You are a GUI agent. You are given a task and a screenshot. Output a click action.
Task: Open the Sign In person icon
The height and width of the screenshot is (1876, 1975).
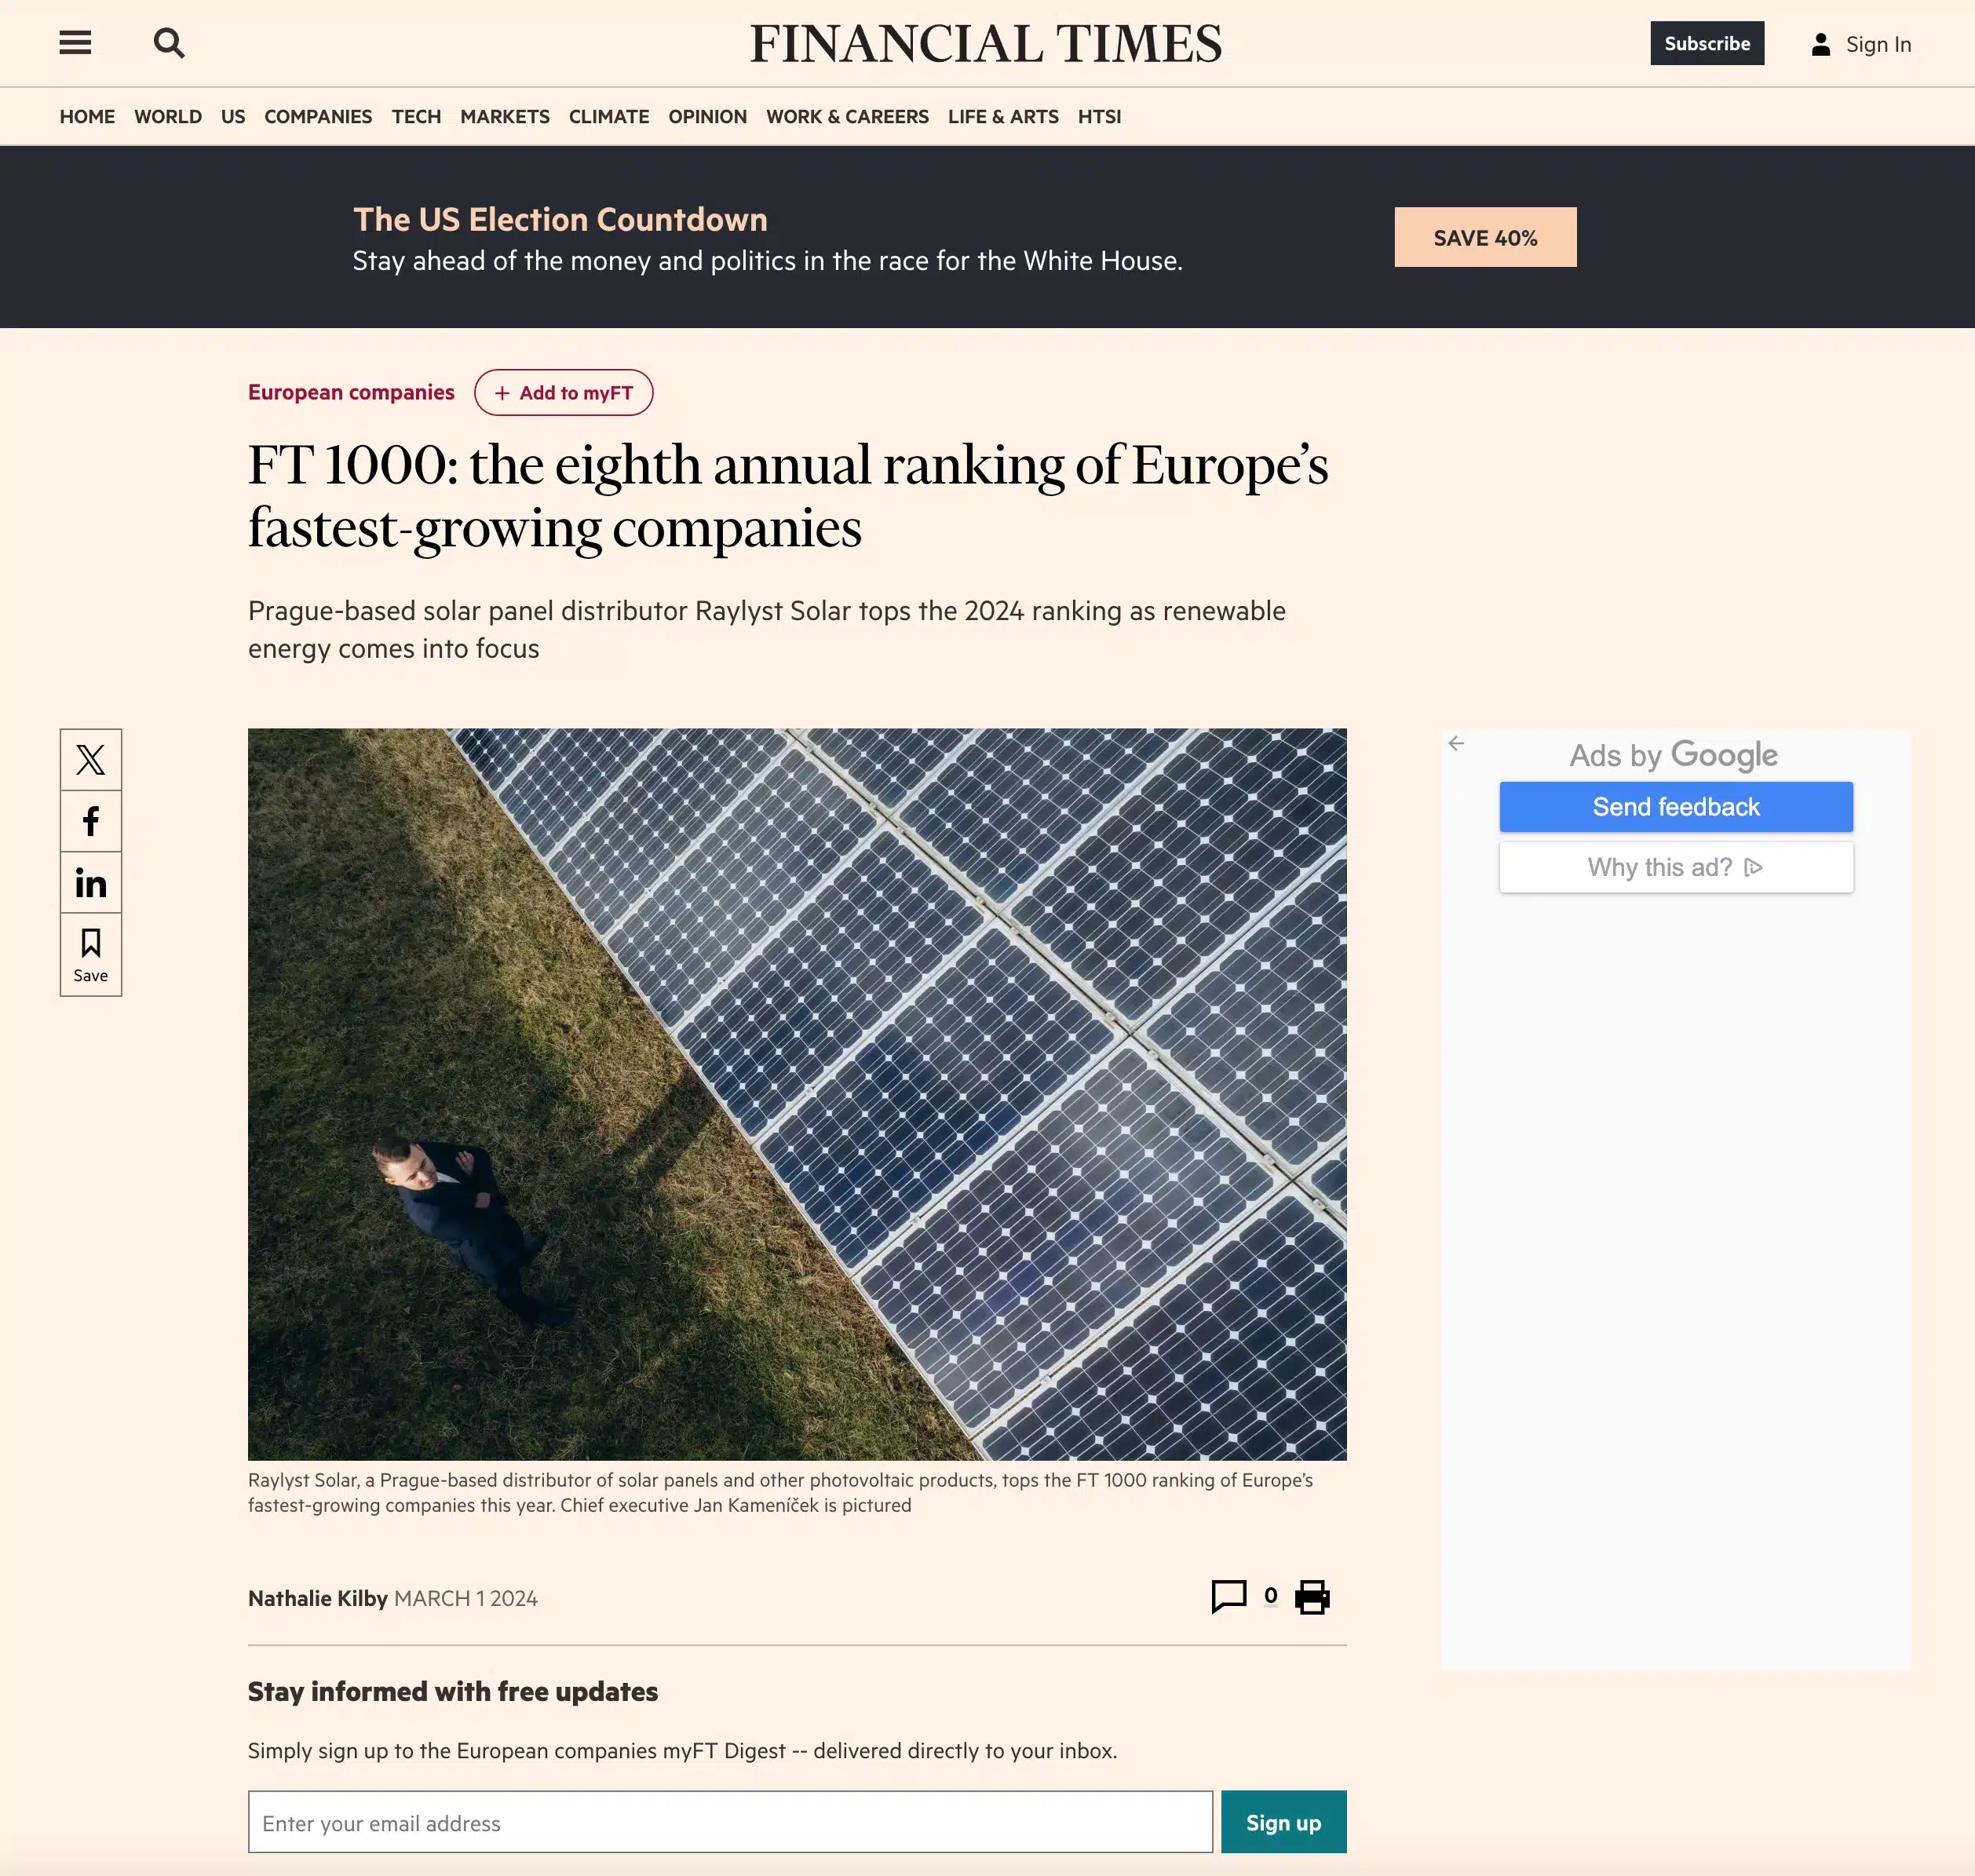[1819, 43]
